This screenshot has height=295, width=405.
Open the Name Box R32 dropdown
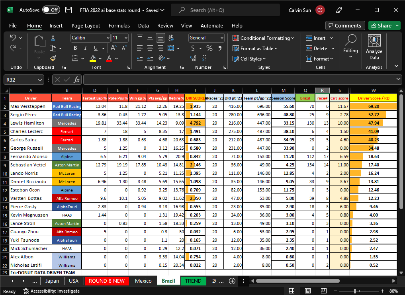[x=40, y=80]
